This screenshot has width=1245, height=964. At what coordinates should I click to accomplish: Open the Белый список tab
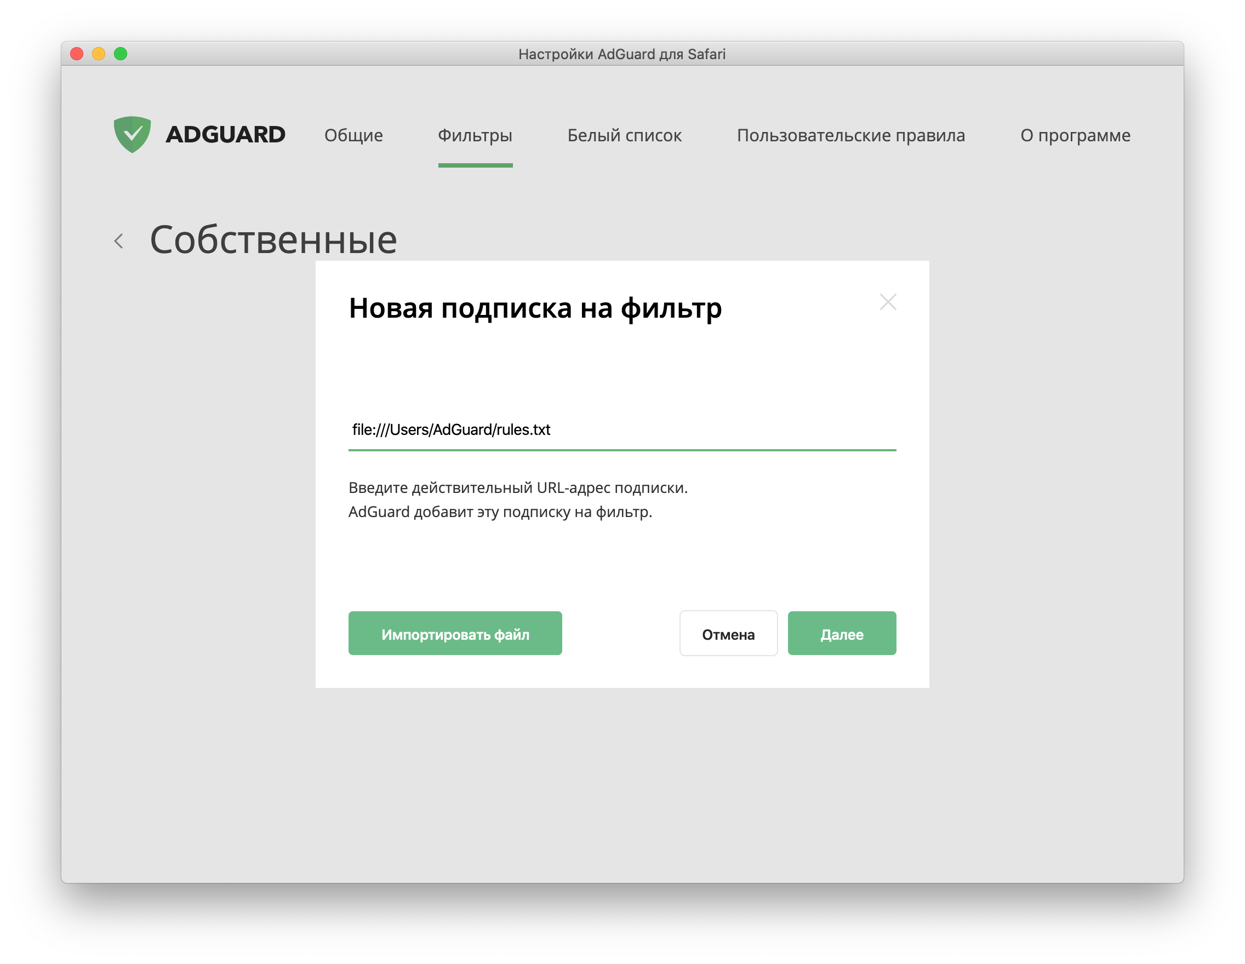pos(624,136)
